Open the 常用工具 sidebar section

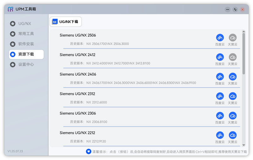coord(26,34)
